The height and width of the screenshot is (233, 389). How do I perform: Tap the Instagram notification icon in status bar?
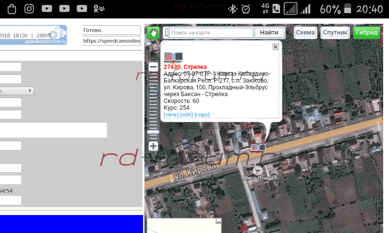coord(29,9)
